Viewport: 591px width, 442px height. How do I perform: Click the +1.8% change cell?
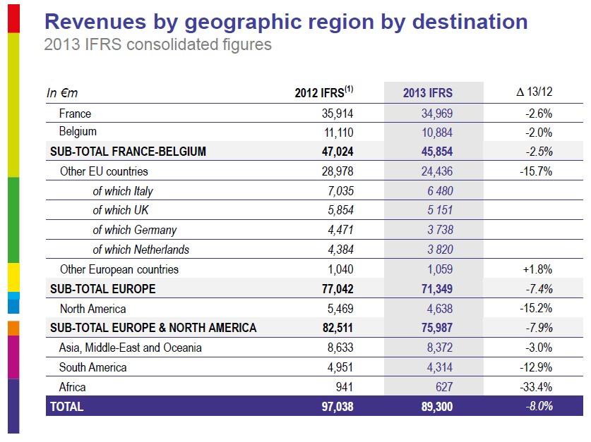point(537,270)
